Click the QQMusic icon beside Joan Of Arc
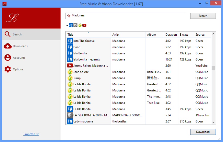Viewport: 223px width, 142px height. 70,72
